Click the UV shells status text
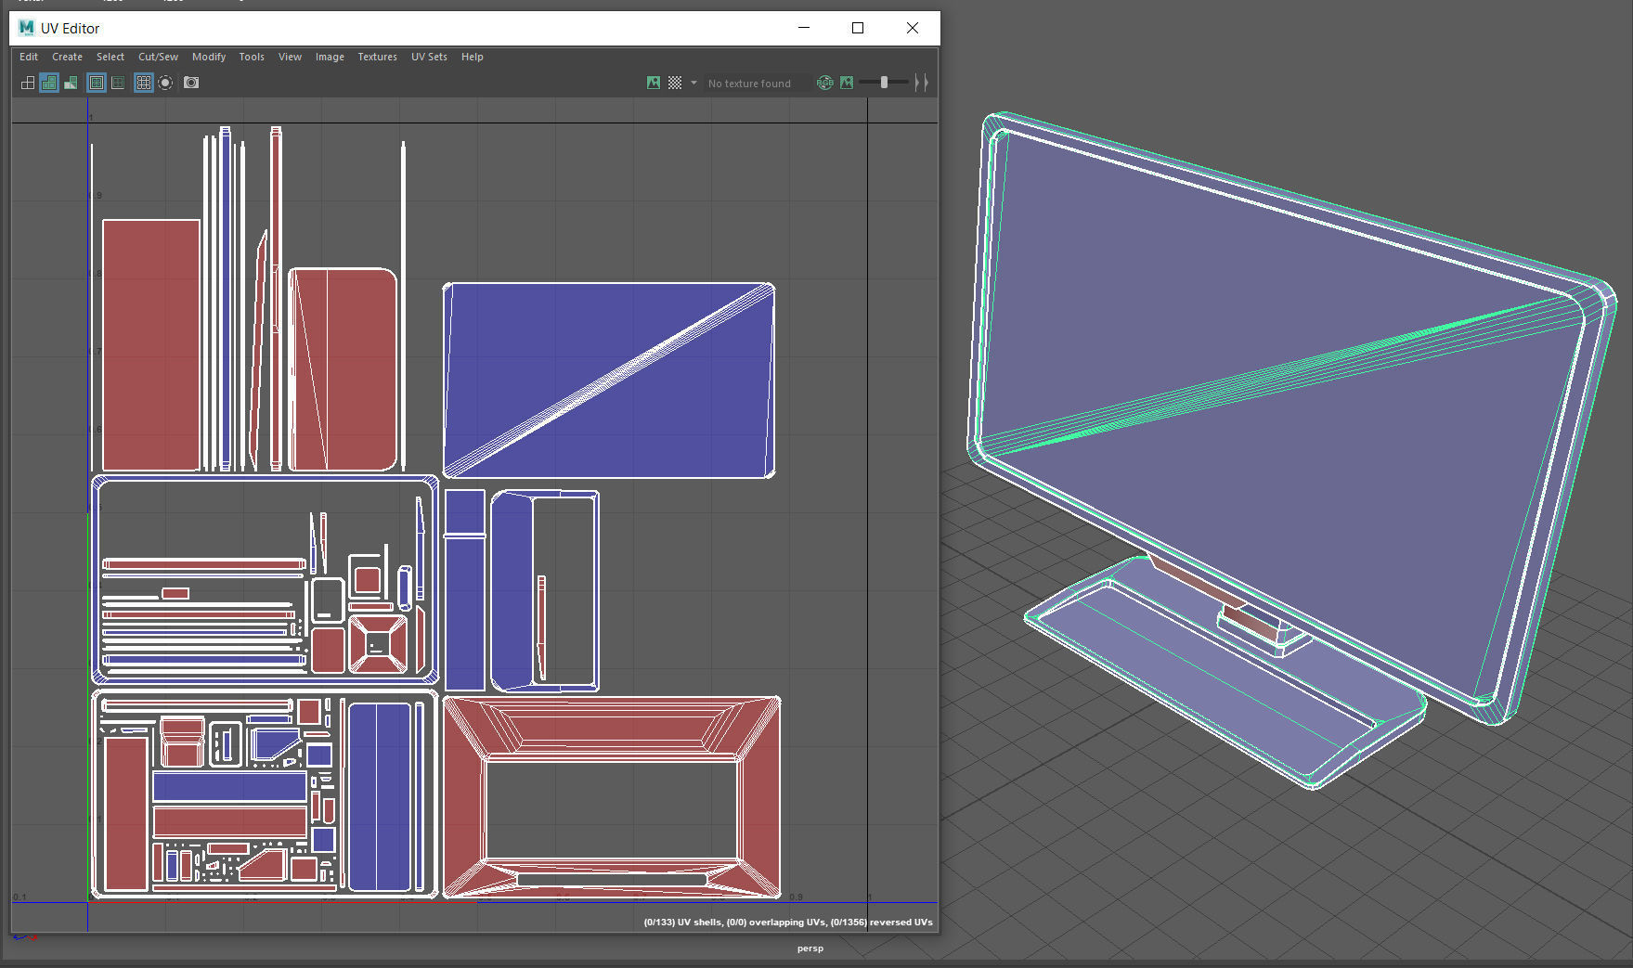Screen dimensions: 1633x968 click(788, 923)
